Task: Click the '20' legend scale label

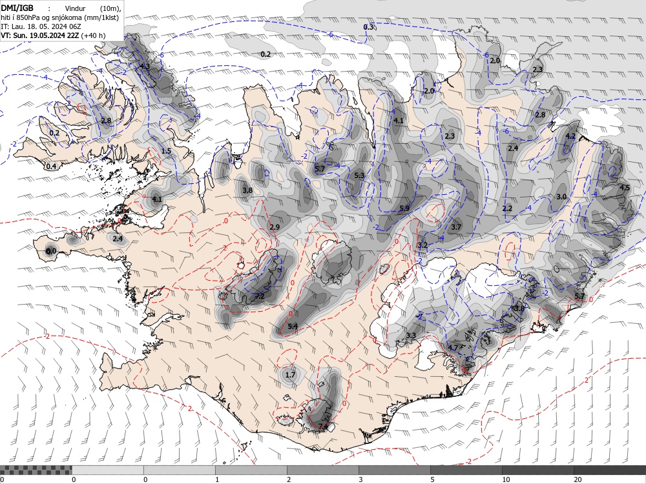Action: [578, 479]
